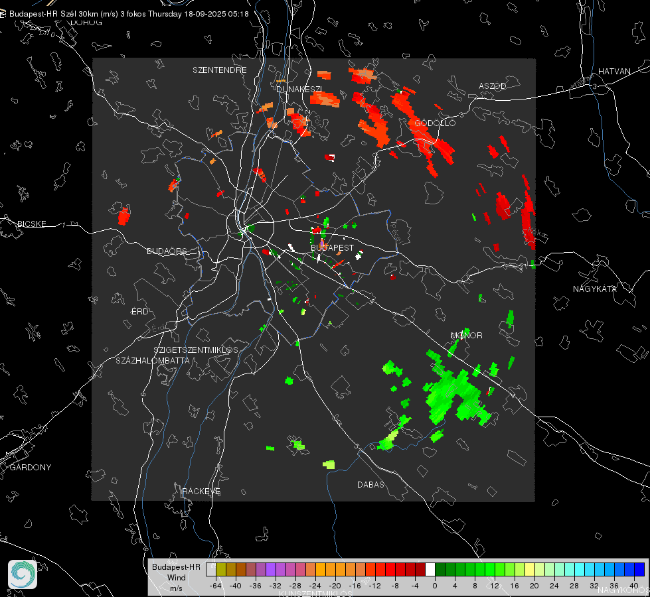The height and width of the screenshot is (597, 650).
Task: Click the '-24' legend scale value
Action: pos(315,586)
